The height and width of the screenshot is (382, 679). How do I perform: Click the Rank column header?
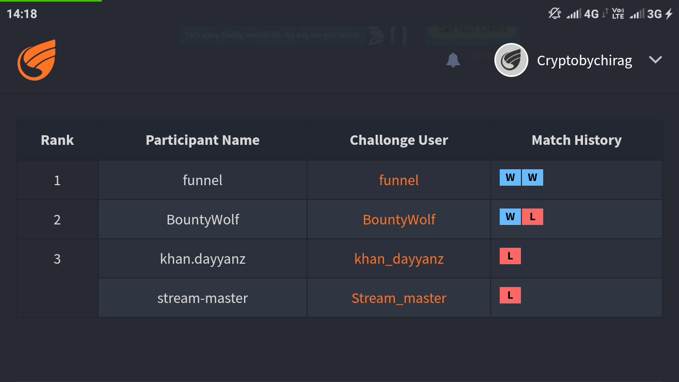(x=57, y=140)
